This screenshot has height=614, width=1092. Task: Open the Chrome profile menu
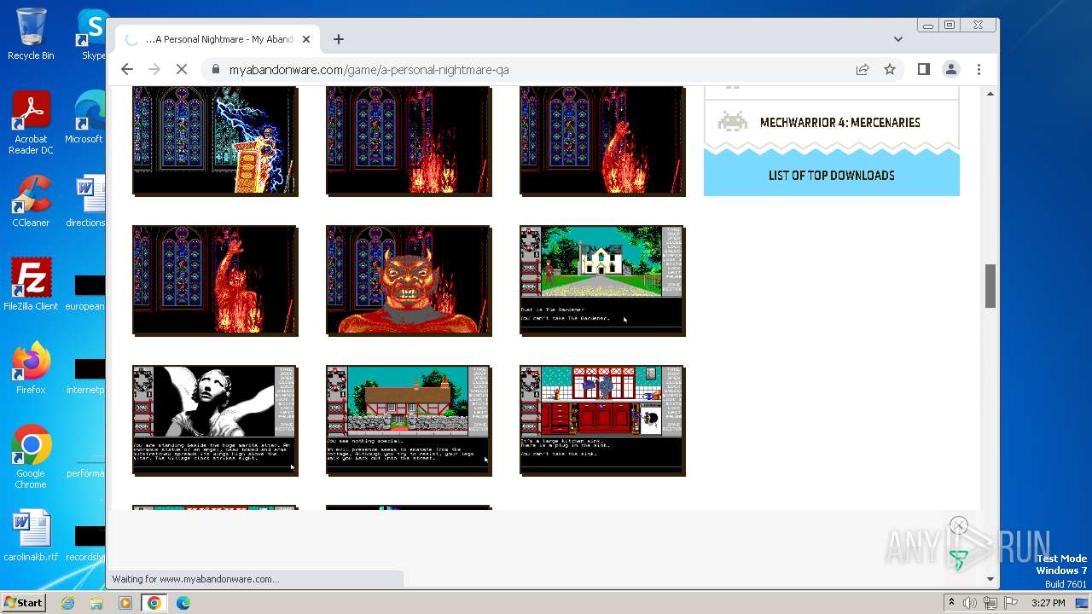(951, 69)
